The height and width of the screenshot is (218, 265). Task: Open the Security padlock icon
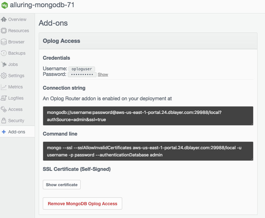pyautogui.click(x=4, y=120)
